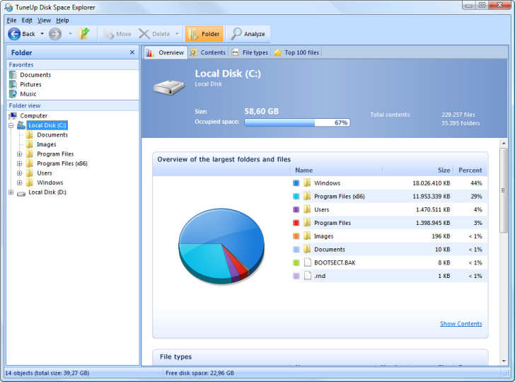Click the pie chart of largest folders

pos(221,246)
